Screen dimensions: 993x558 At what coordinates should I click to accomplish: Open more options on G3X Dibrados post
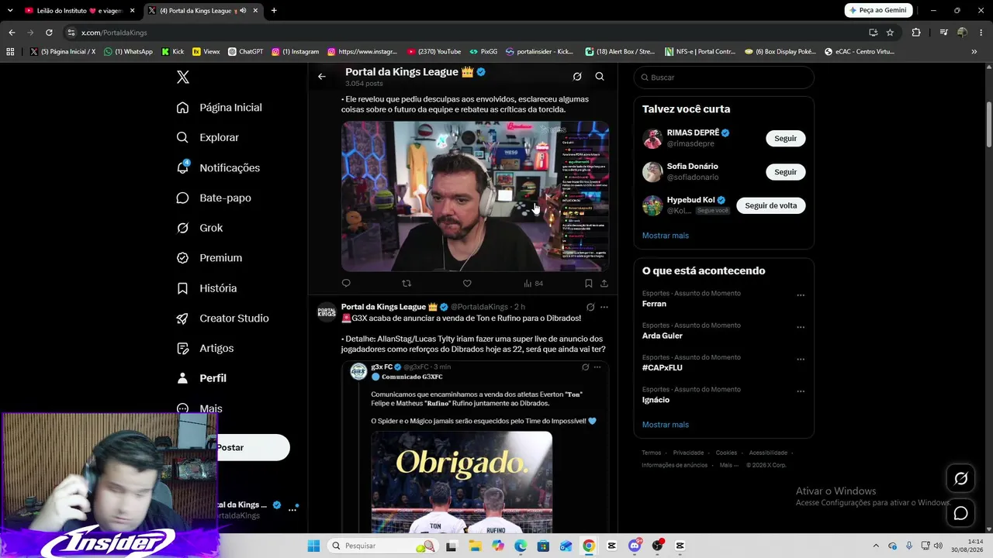(x=604, y=307)
